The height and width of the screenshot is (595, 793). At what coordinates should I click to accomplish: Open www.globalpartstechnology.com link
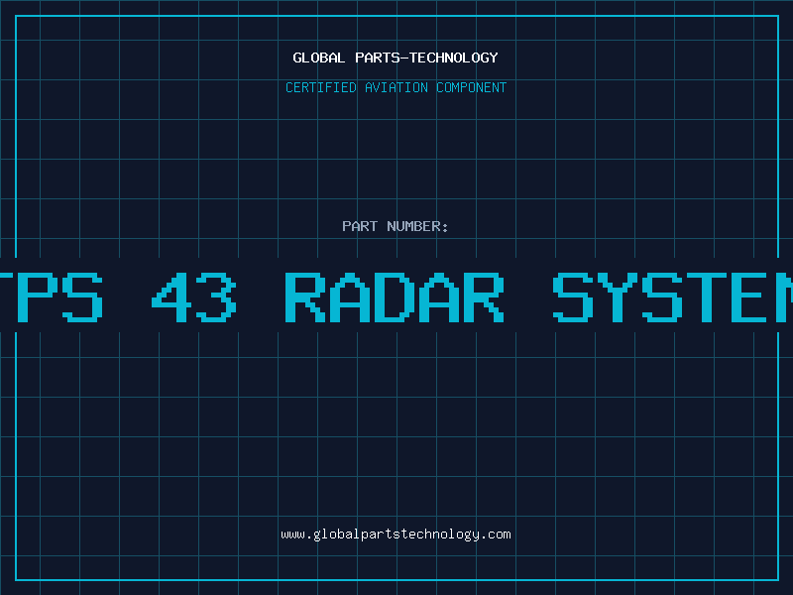coord(396,535)
